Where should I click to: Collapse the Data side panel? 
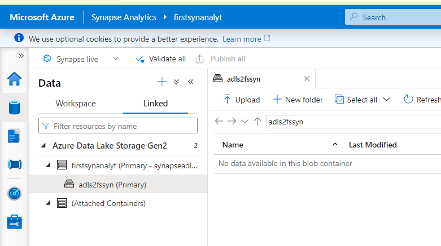click(191, 82)
